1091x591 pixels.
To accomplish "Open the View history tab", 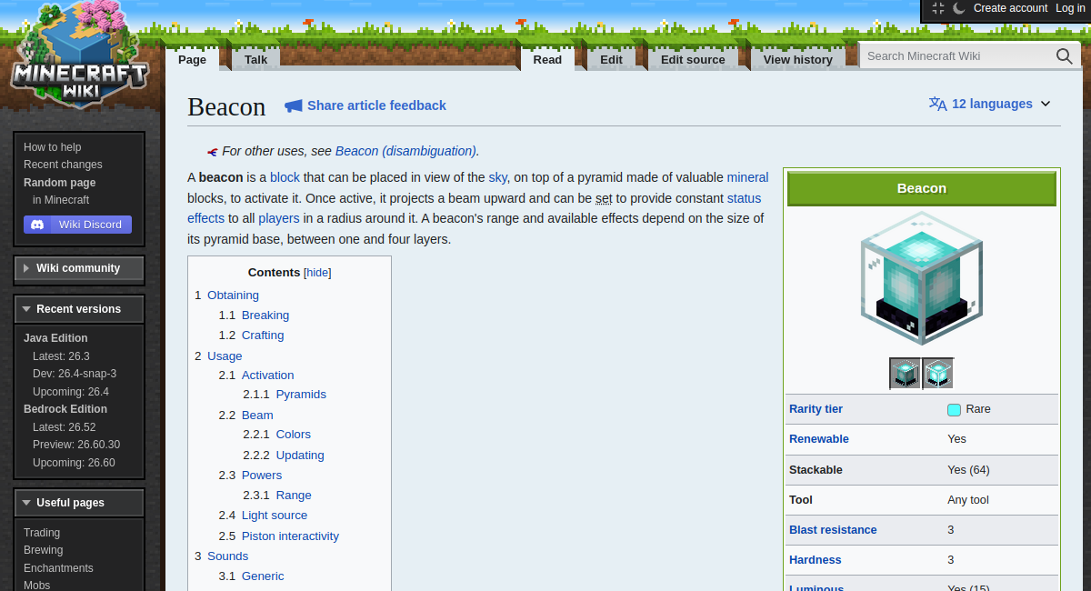I will (797, 59).
